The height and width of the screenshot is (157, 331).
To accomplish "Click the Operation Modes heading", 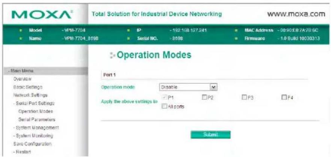I will point(154,55).
